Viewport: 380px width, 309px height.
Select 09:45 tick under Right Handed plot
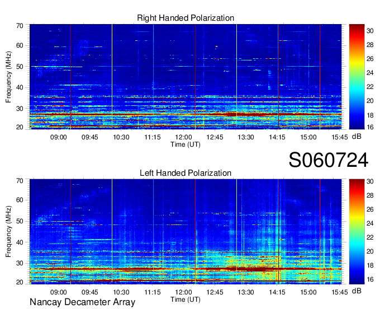[89, 137]
